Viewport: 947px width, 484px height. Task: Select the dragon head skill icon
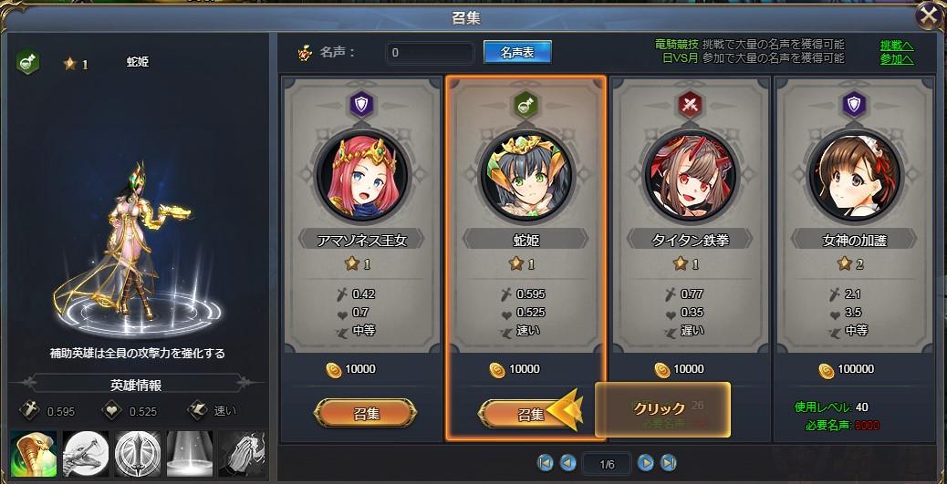(86, 454)
